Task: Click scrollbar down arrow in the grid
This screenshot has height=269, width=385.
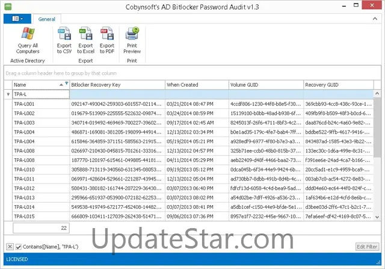Action: pos(377,217)
